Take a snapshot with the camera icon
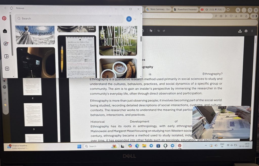This screenshot has width=259, height=166. [x=221, y=16]
